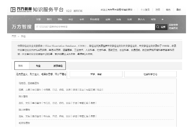Select the 视频 video tab
196x131 pixels.
[153, 19]
